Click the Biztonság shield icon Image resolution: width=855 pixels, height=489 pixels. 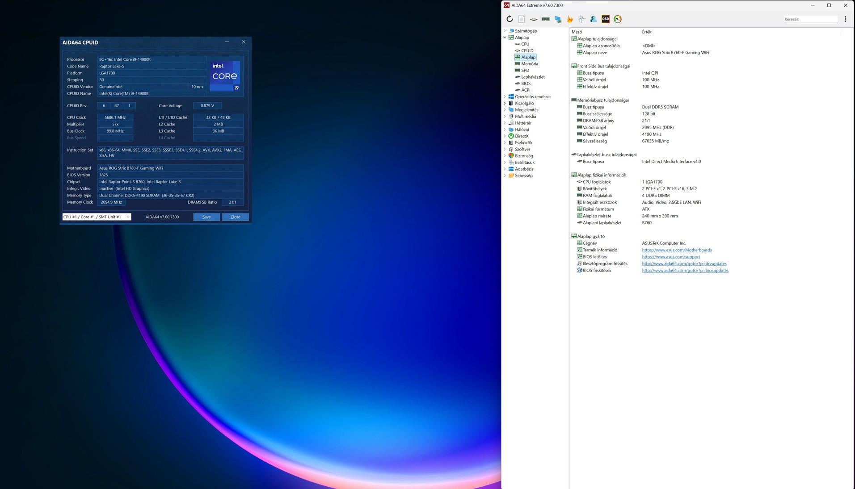point(511,156)
